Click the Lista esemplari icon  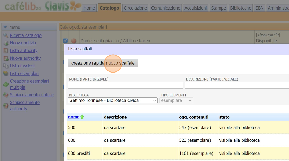(x=6, y=74)
